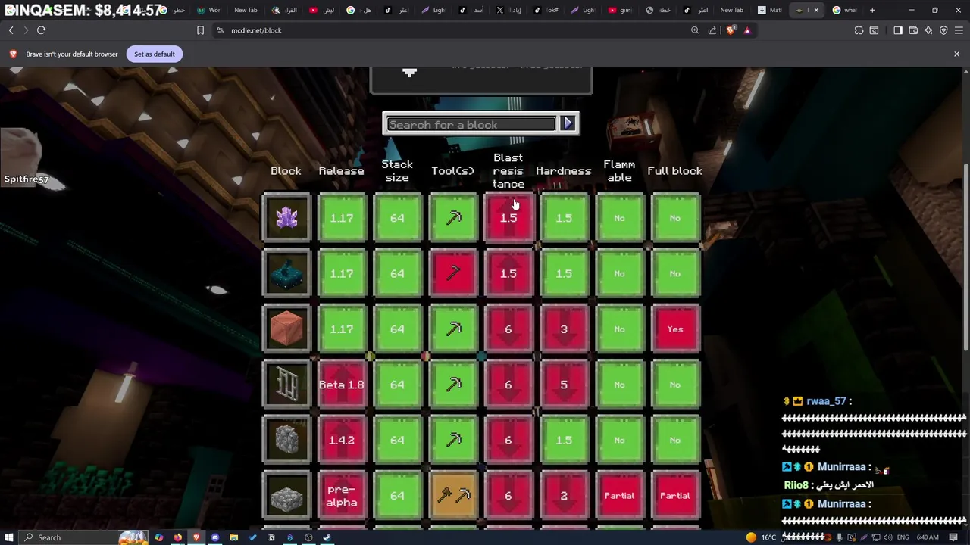Screen dimensions: 970x545
Task: Click the 'pre-alpha' release cell
Action: tap(342, 496)
